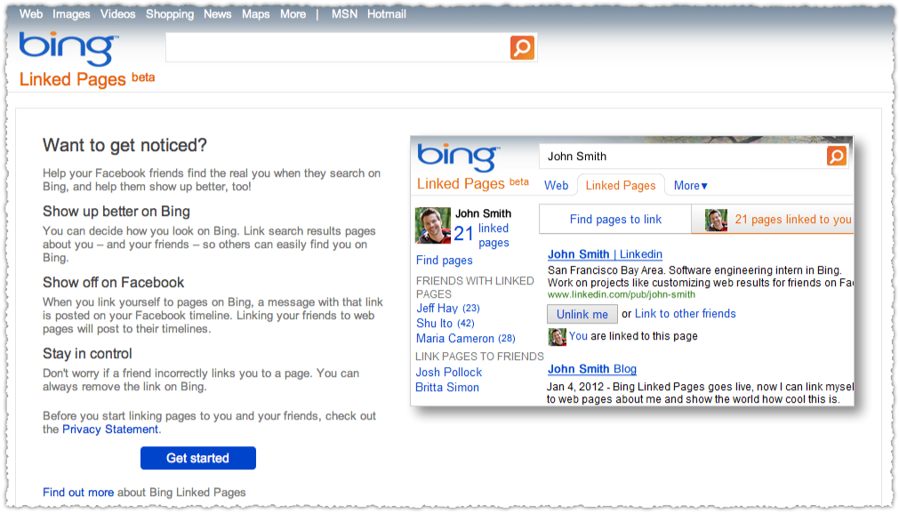Viewport: 899px width, 513px height.
Task: Click the 'Show up better on Bing' heading
Action: (x=116, y=212)
